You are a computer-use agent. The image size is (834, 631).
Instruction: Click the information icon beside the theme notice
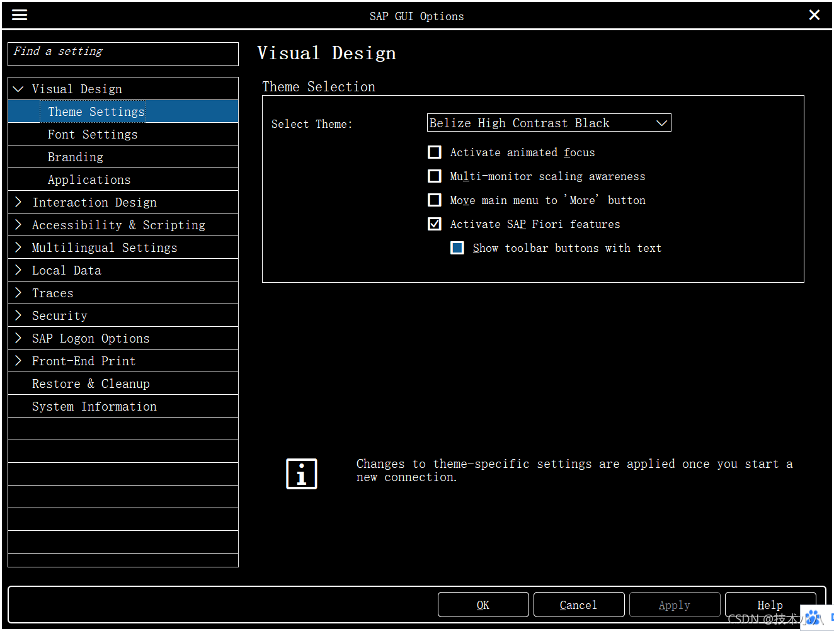click(301, 474)
